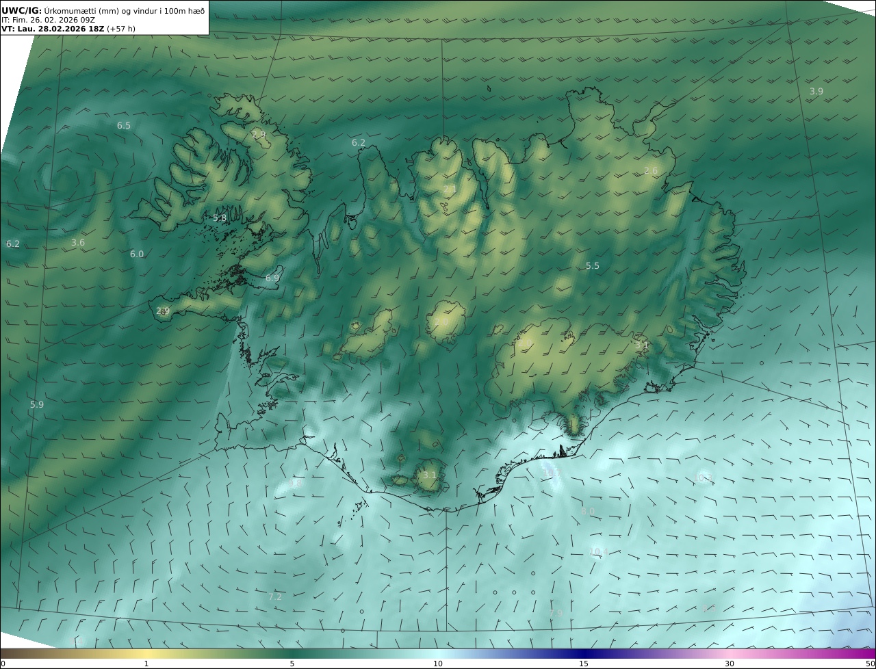Click the 7.9 value label
Image resolution: width=876 pixels, height=669 pixels.
coord(556,614)
